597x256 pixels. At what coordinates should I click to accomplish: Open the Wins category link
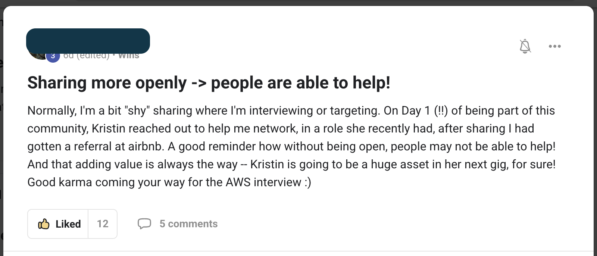click(x=129, y=56)
